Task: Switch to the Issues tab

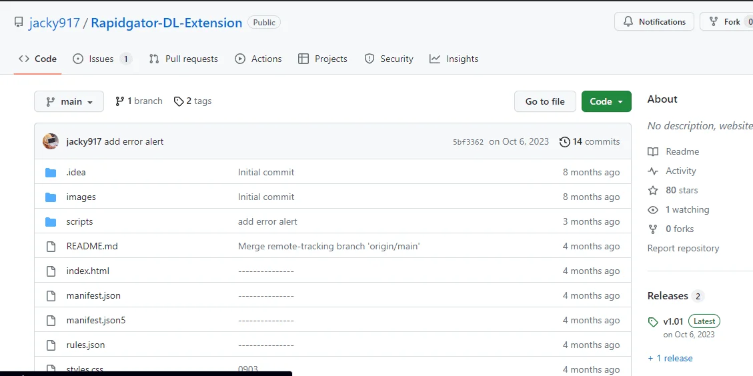Action: 102,59
